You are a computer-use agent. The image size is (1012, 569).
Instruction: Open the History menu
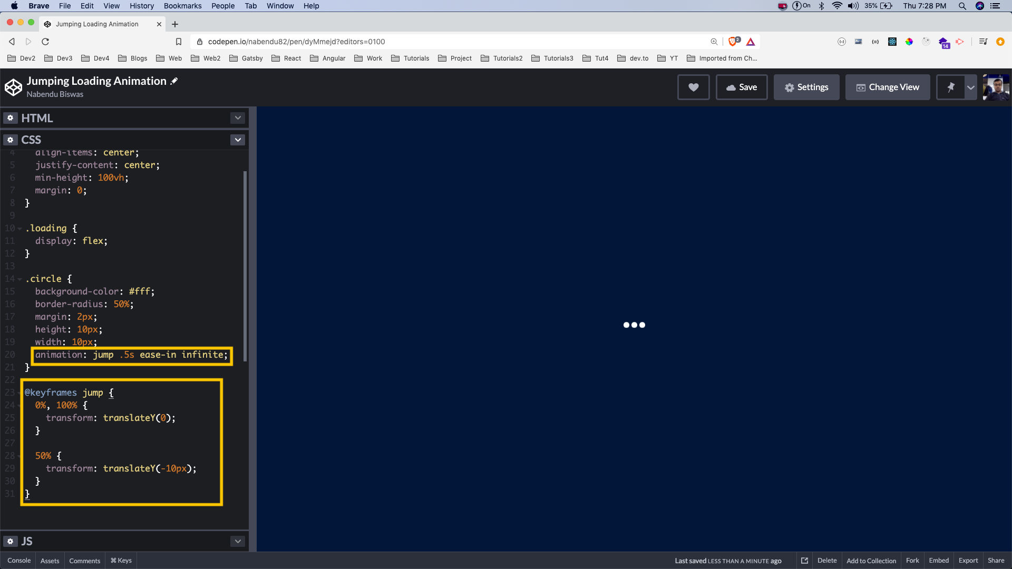click(x=142, y=6)
